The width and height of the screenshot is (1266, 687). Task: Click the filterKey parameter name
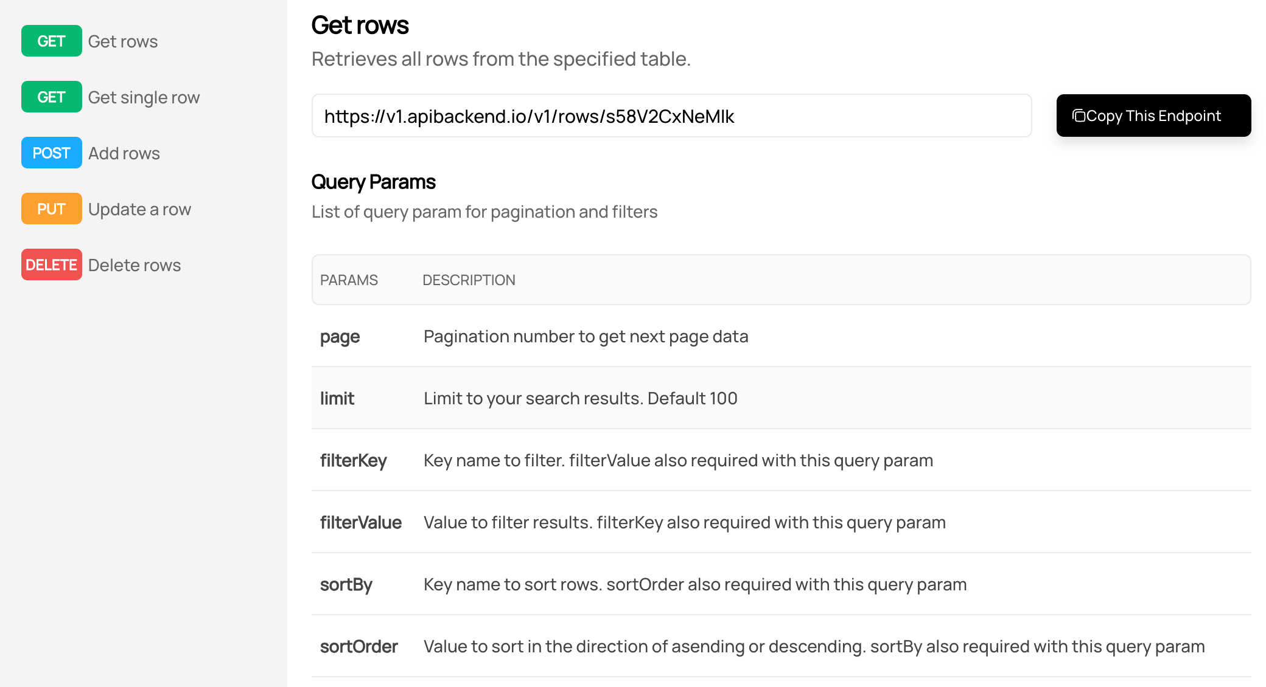[x=354, y=461]
